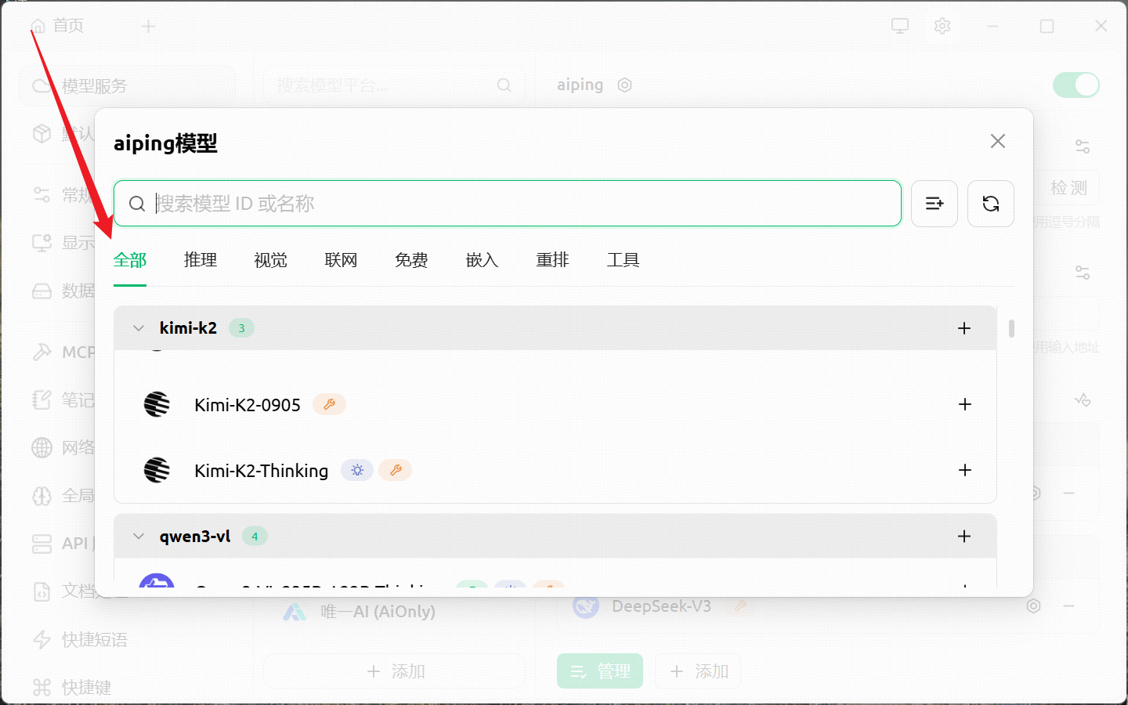This screenshot has width=1128, height=705.
Task: Open the 工具 filter tab
Action: [623, 260]
